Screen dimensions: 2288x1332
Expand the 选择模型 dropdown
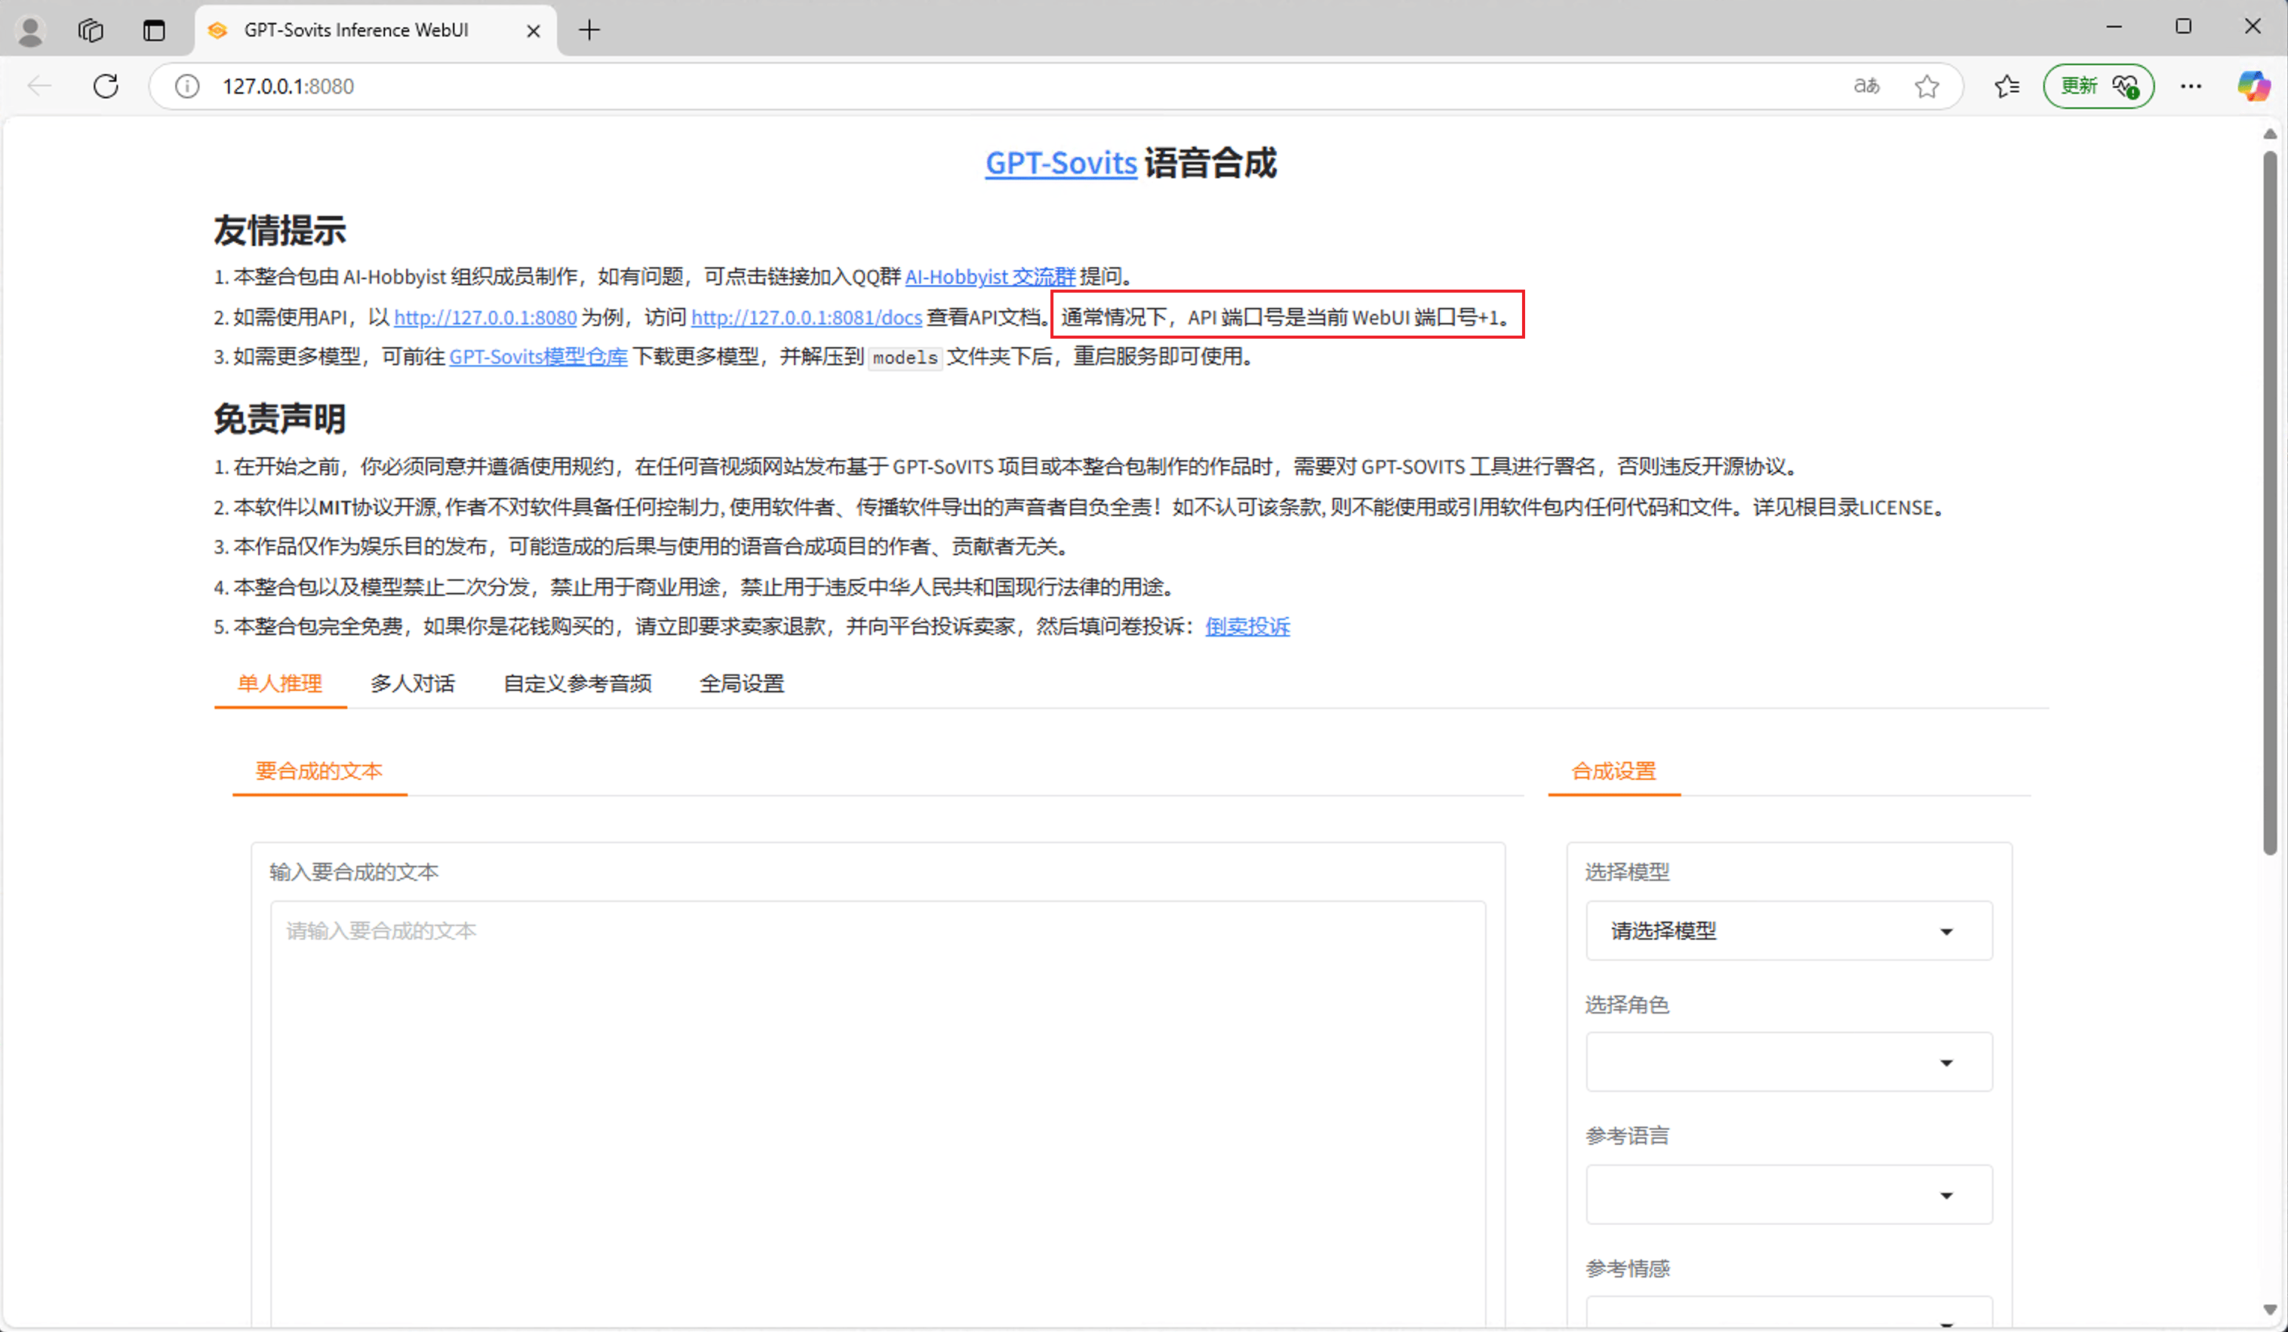[1788, 931]
